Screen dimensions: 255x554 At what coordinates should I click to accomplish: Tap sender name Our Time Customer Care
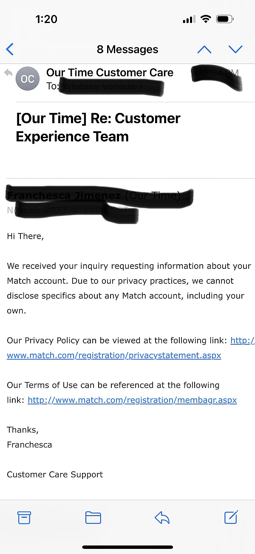[110, 73]
